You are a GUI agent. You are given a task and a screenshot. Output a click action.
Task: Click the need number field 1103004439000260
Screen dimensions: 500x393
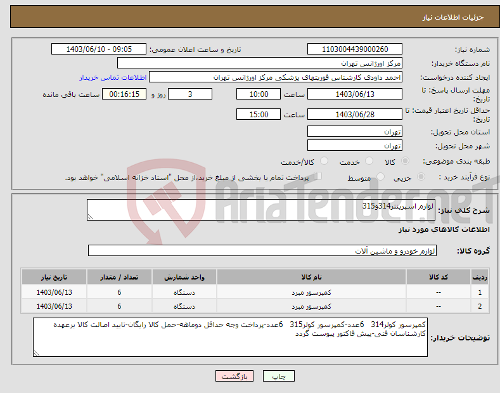coord(355,49)
